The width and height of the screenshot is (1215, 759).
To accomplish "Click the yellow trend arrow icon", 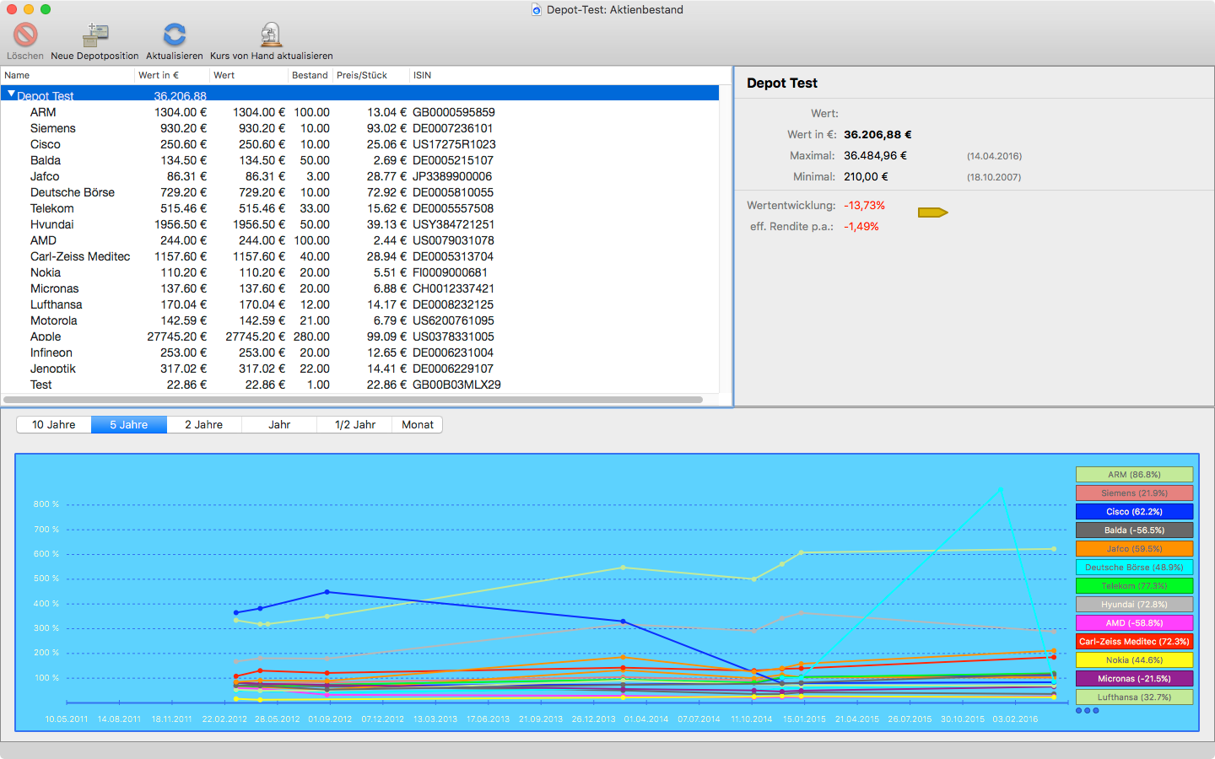I will click(x=932, y=213).
